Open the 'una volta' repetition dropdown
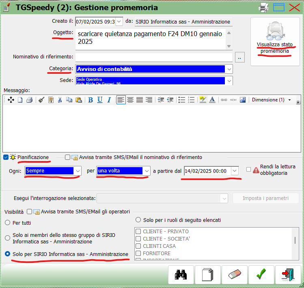The width and height of the screenshot is (304, 288). [x=146, y=171]
